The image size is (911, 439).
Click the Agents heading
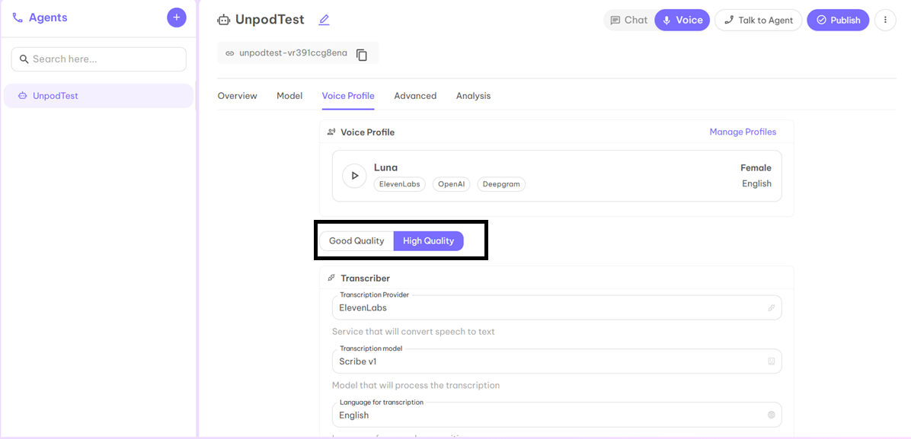(x=48, y=17)
